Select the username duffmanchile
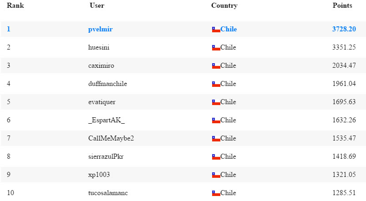The height and width of the screenshot is (201, 366). [107, 84]
